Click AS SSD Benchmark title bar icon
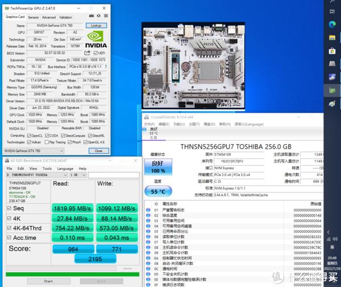The width and height of the screenshot is (341, 287). 7,161
